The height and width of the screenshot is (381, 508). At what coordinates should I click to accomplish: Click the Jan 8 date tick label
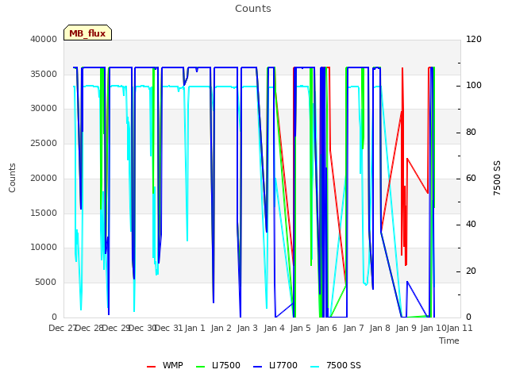pos(380,328)
